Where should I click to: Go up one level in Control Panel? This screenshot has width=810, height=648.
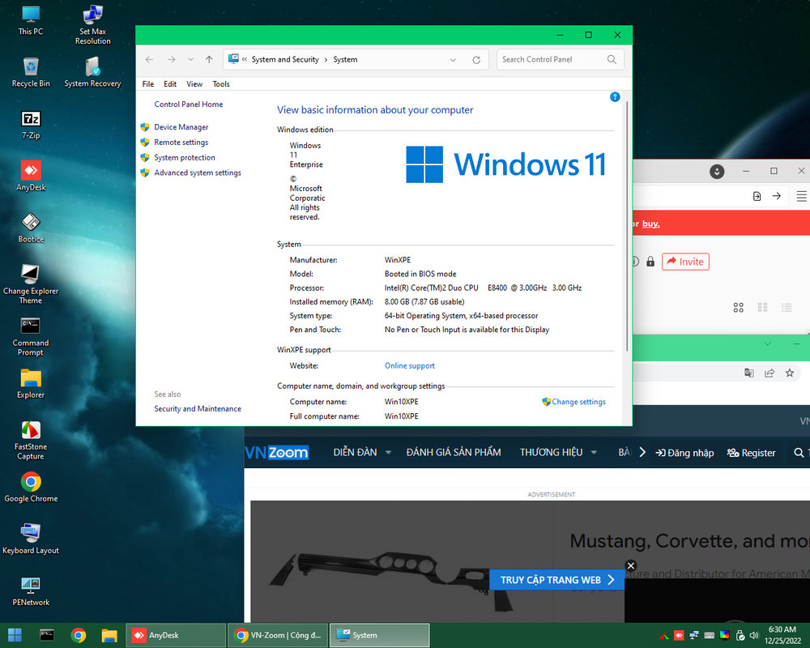pos(209,59)
